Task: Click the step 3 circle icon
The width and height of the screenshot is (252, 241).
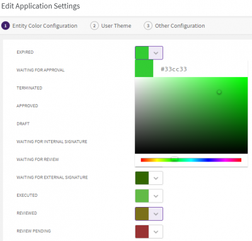Action: pos(148,26)
